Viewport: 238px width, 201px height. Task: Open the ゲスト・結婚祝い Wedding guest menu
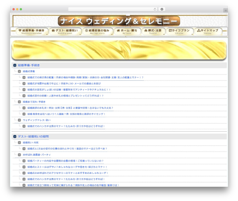pos(65,31)
